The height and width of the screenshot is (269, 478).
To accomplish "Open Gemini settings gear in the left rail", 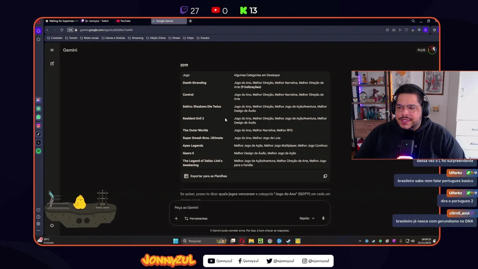I will tap(52, 225).
